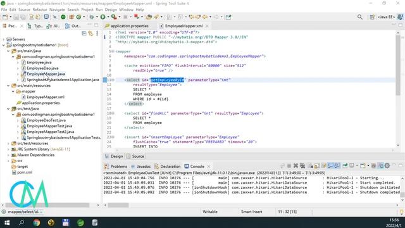The width and height of the screenshot is (405, 228).
Task: Select EmployeeMapperTest2.java in the tree
Action: tap(50, 132)
